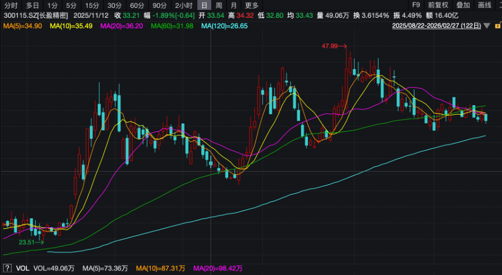This screenshot has height=275, width=502.
Task: Switch to 60分 timeframe
Action: [137, 5]
